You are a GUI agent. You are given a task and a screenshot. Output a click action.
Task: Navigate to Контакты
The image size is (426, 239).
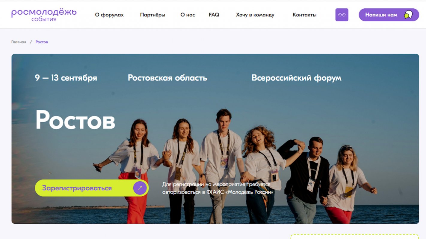point(304,15)
